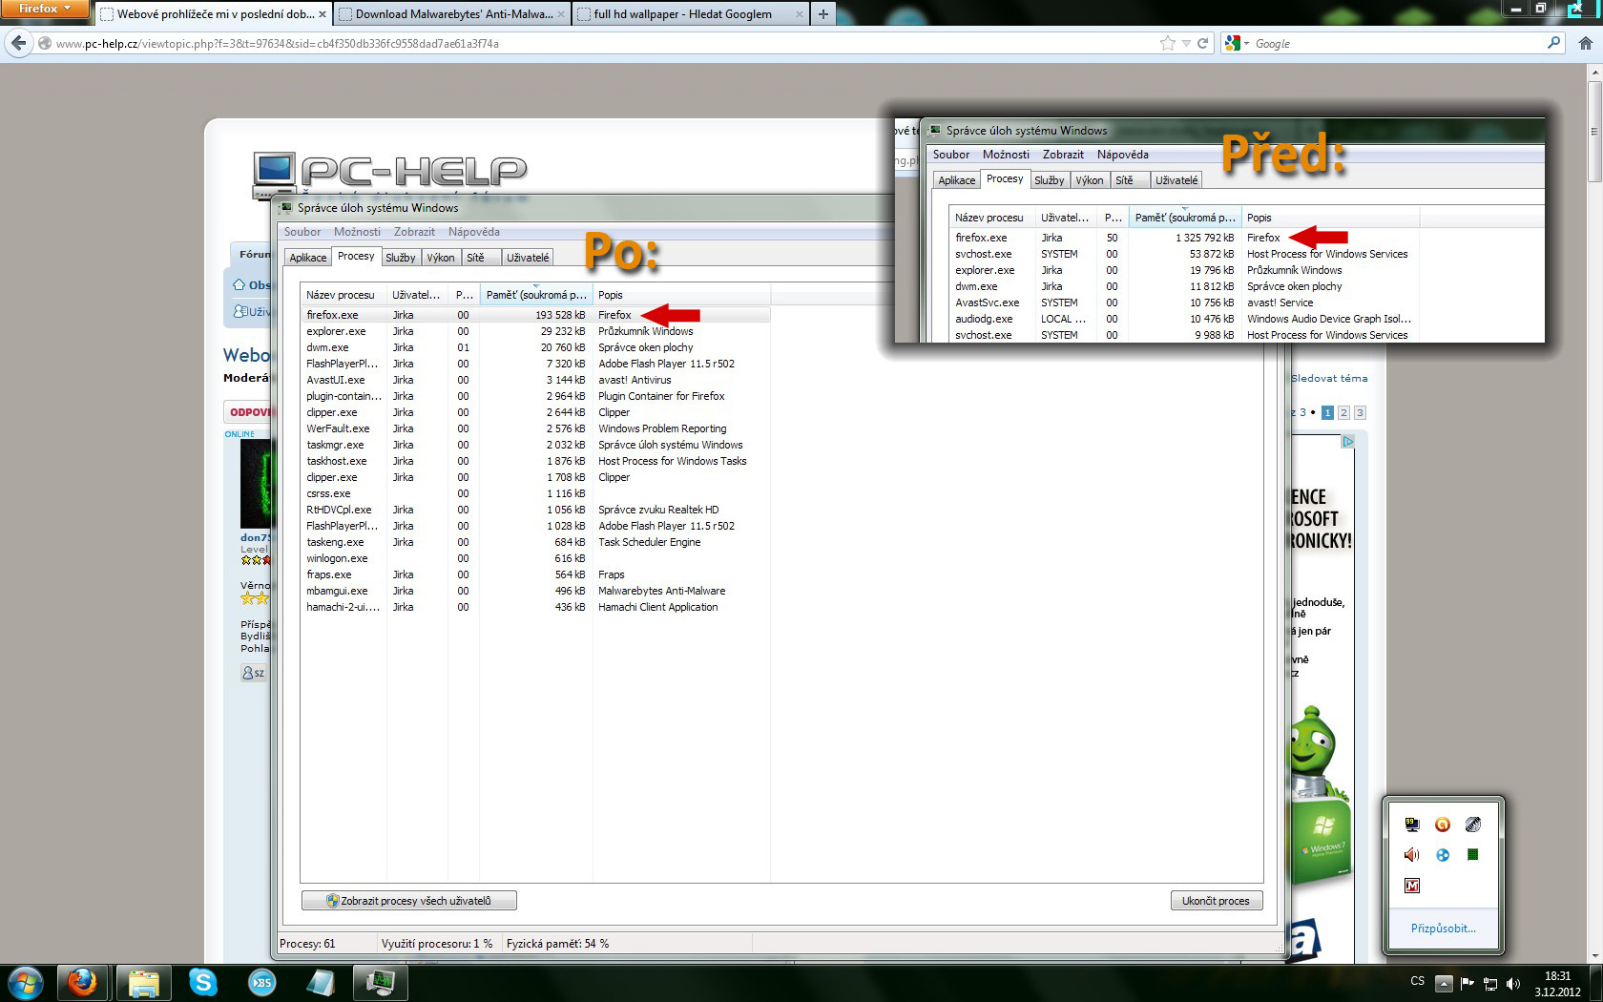Sort by Název procesu in the Před window
The width and height of the screenshot is (1603, 1002).
991,218
